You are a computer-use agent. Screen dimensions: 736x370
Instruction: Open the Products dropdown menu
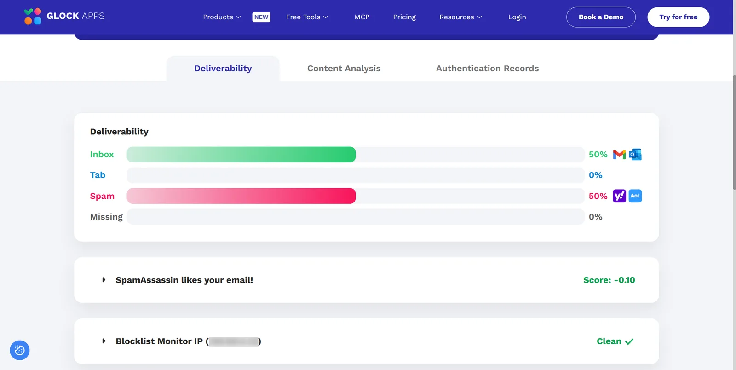(x=222, y=17)
